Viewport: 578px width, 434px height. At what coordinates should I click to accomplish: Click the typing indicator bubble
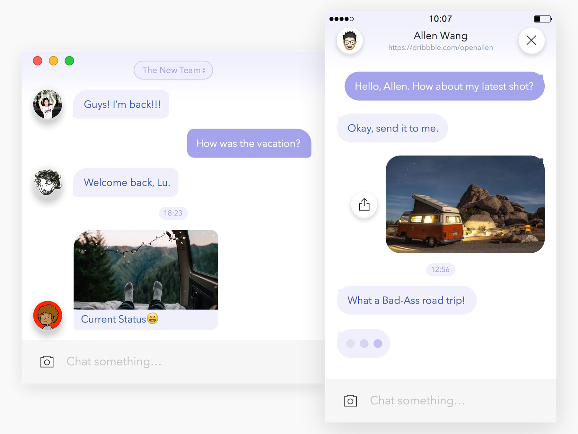(x=363, y=343)
